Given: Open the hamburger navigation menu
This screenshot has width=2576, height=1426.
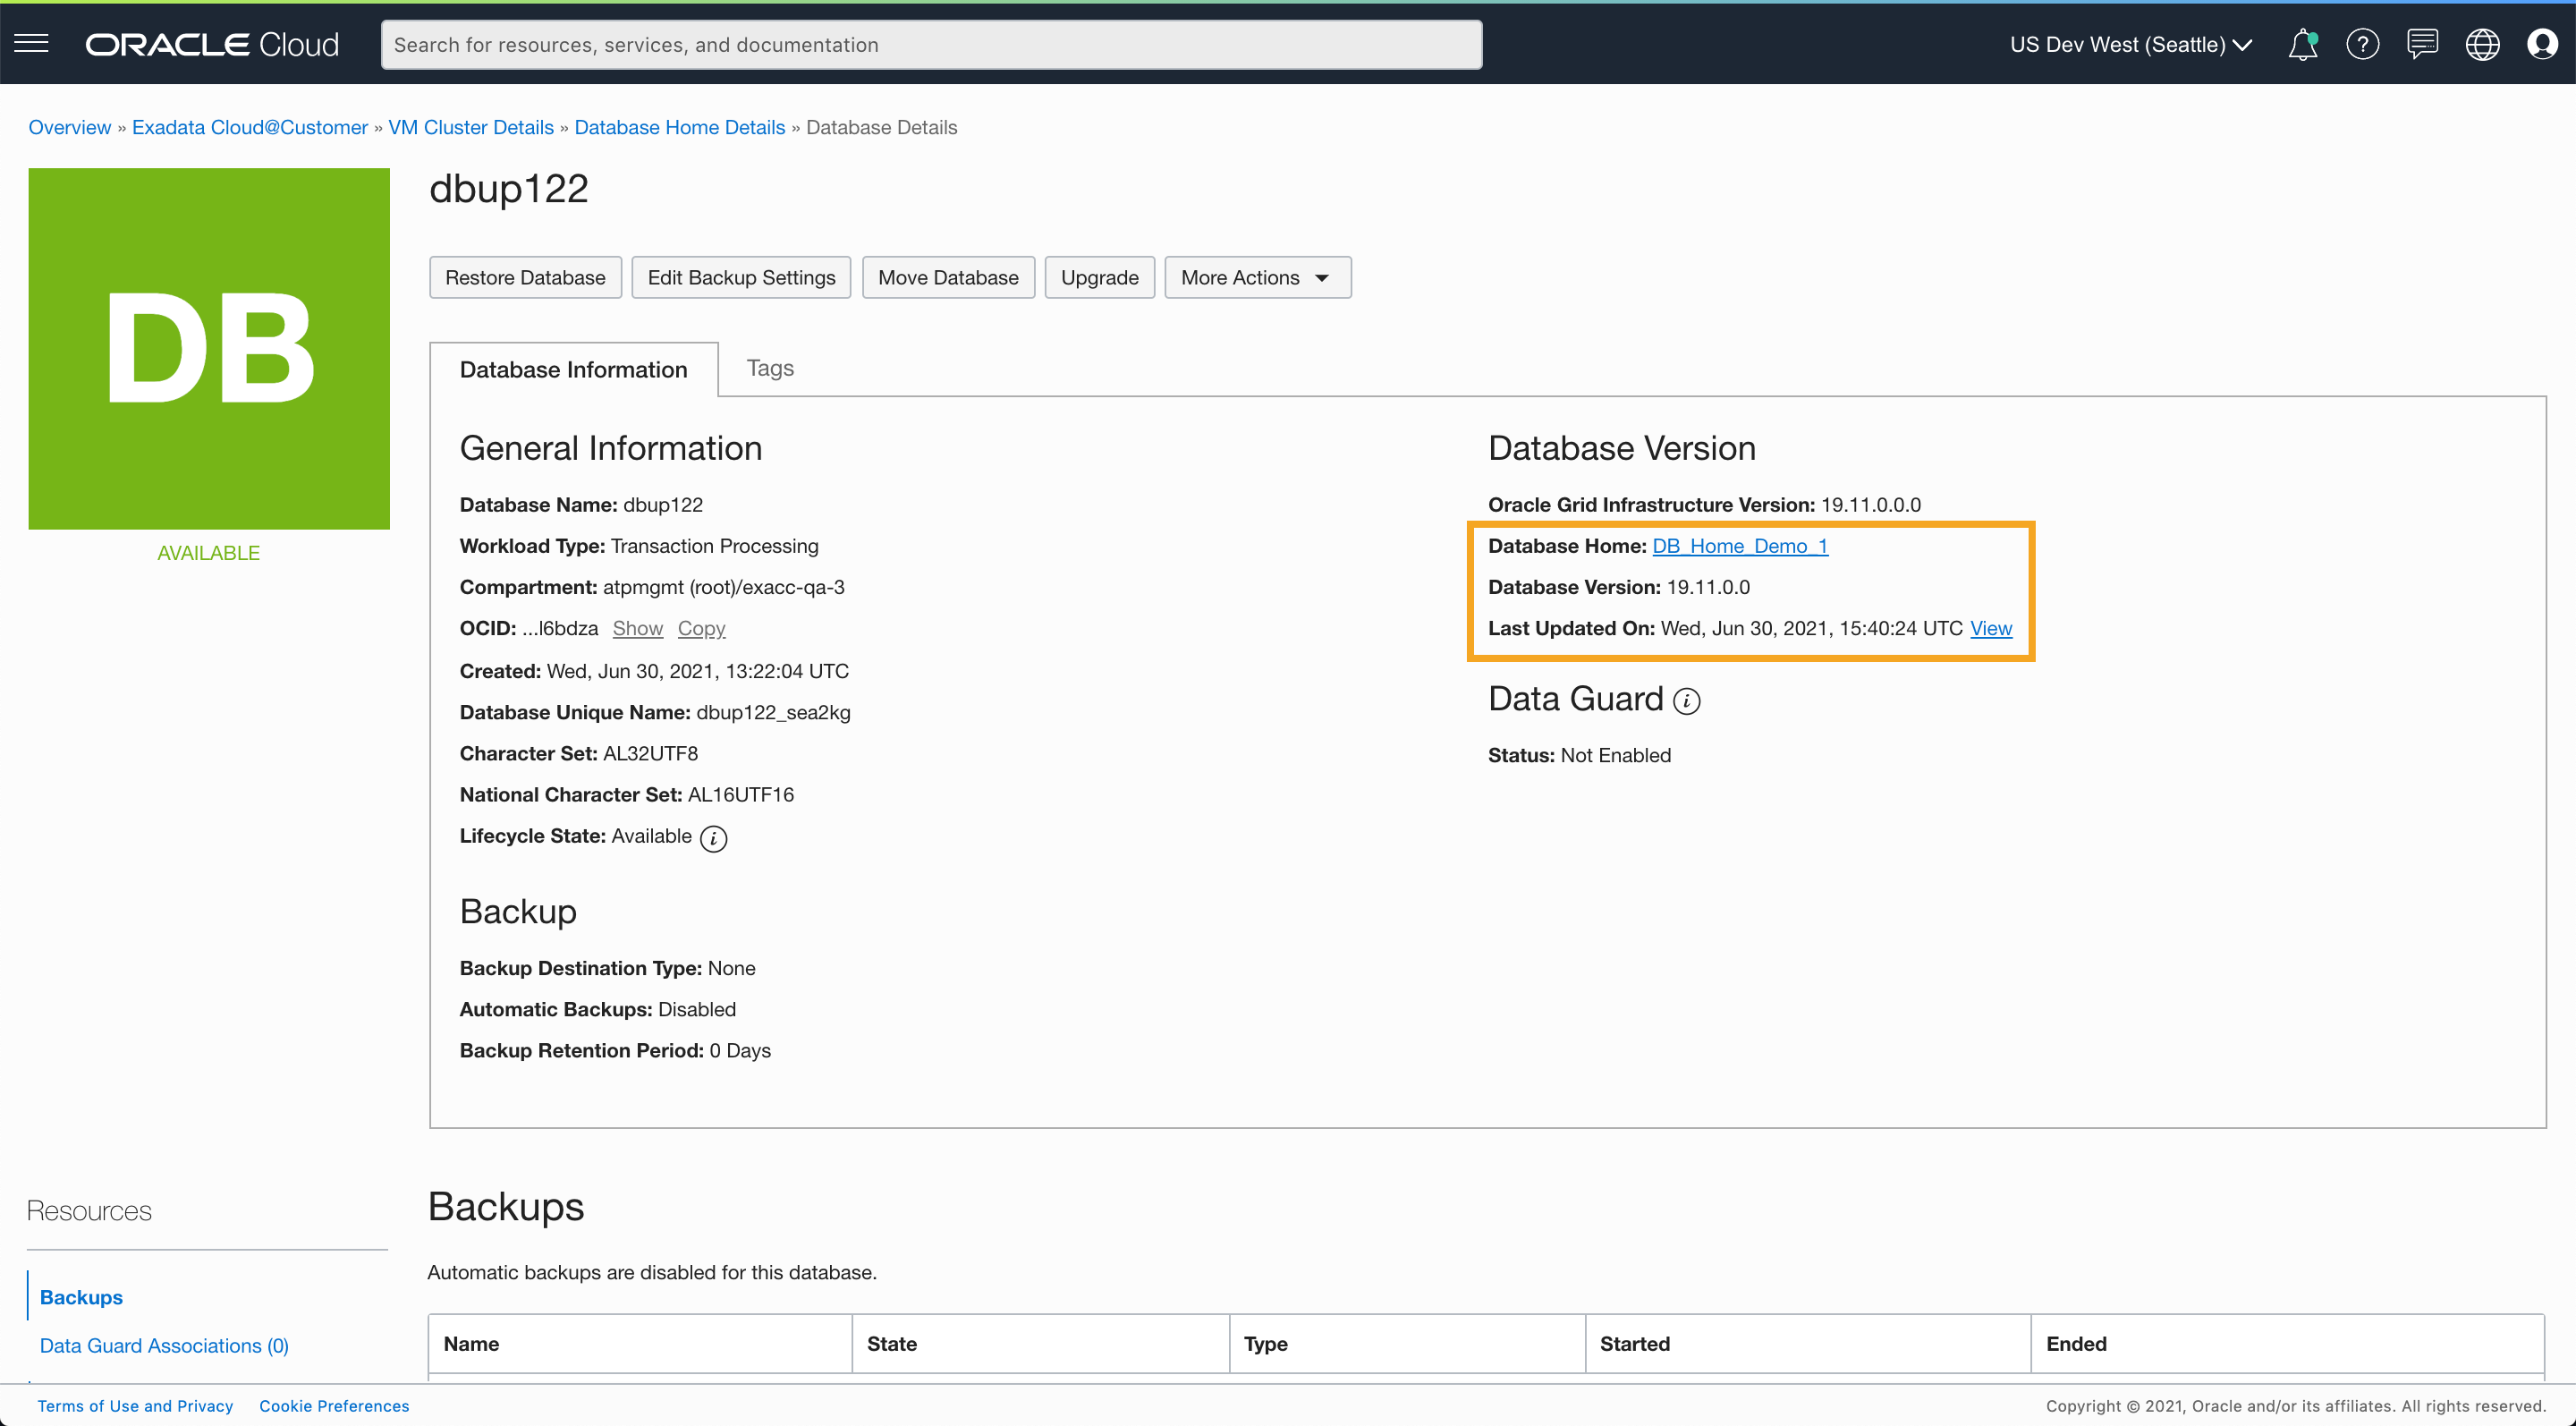Looking at the screenshot, I should (x=31, y=44).
